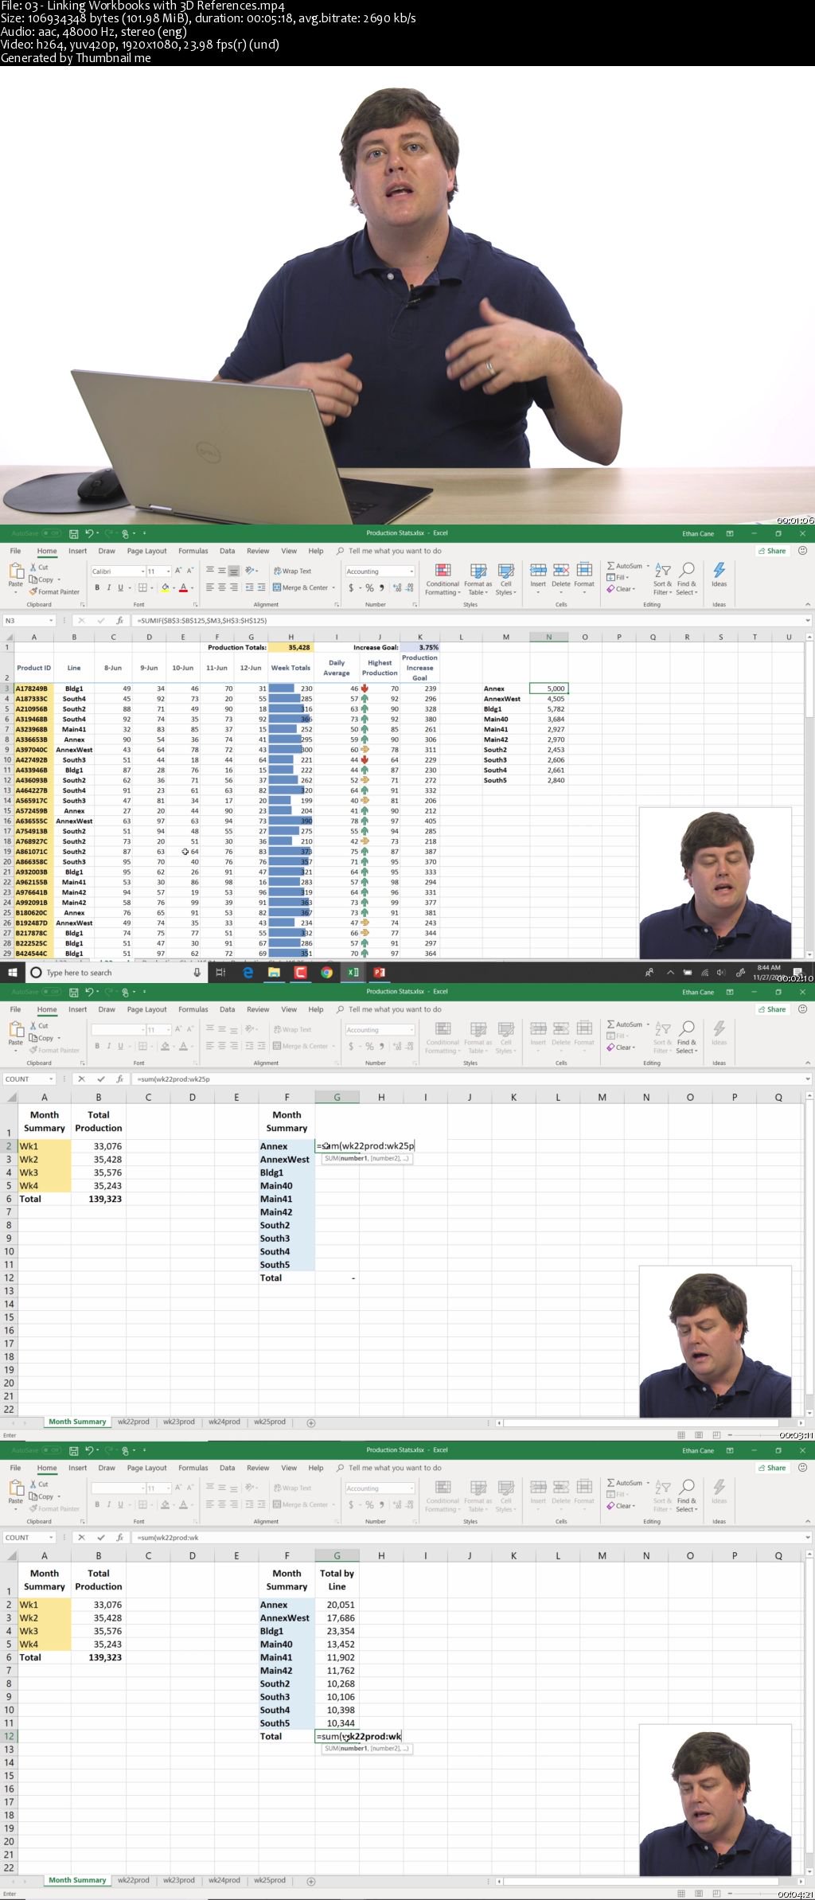Click Windows Start button on the taskbar
This screenshot has height=1900, width=815.
click(12, 972)
